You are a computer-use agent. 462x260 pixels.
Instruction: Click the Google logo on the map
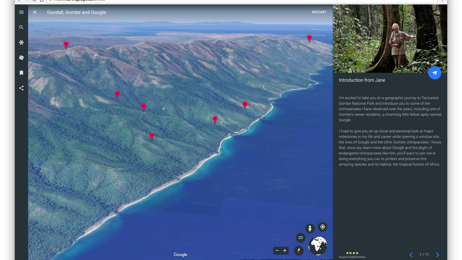tap(180, 254)
